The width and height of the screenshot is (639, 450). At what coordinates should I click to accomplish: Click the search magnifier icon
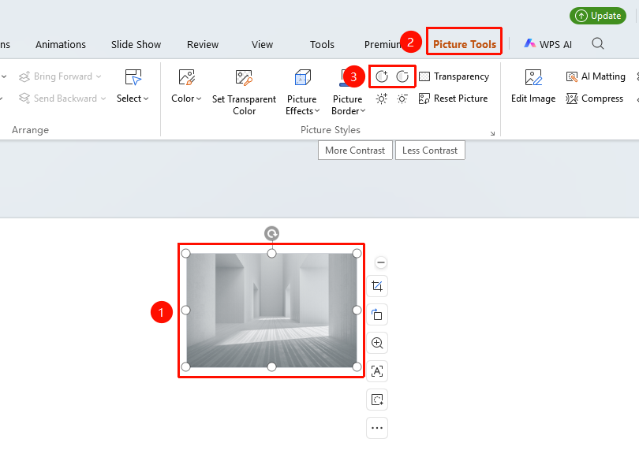[x=598, y=43]
